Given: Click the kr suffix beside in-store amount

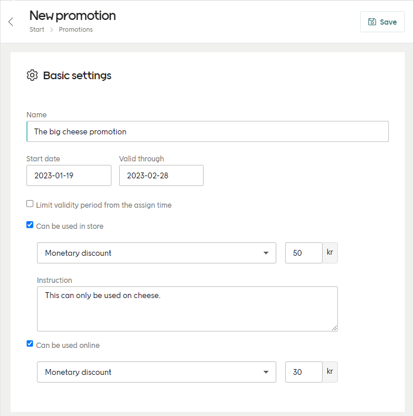Looking at the screenshot, I should coord(330,253).
